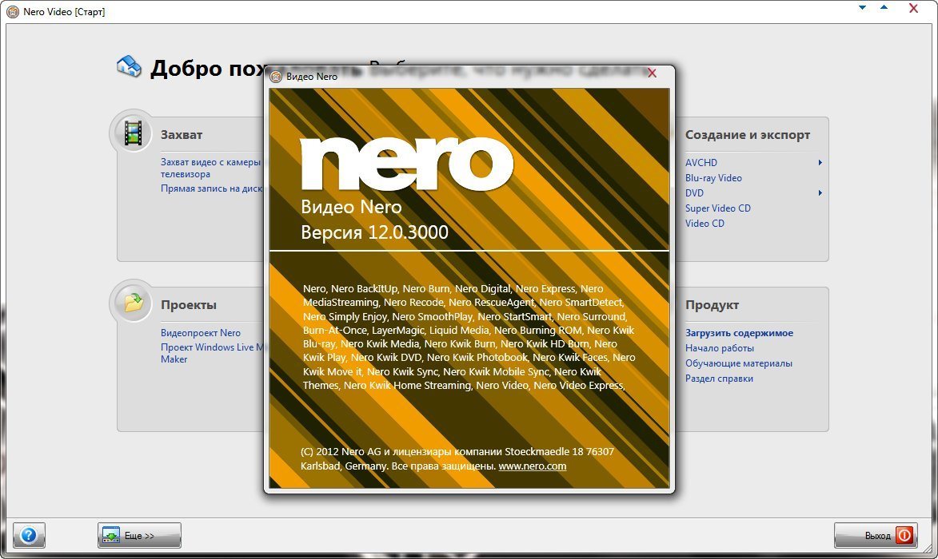Click the home icon beside the welcome heading
Screen dimensions: 938x559
click(x=129, y=66)
